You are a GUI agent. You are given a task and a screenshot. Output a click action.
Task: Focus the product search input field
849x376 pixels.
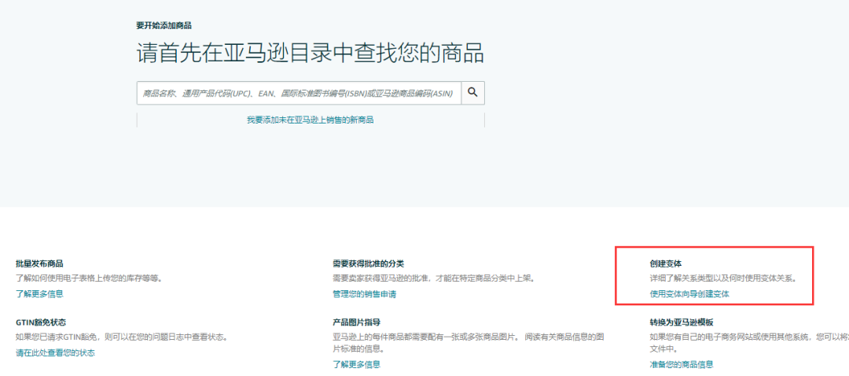pos(299,93)
